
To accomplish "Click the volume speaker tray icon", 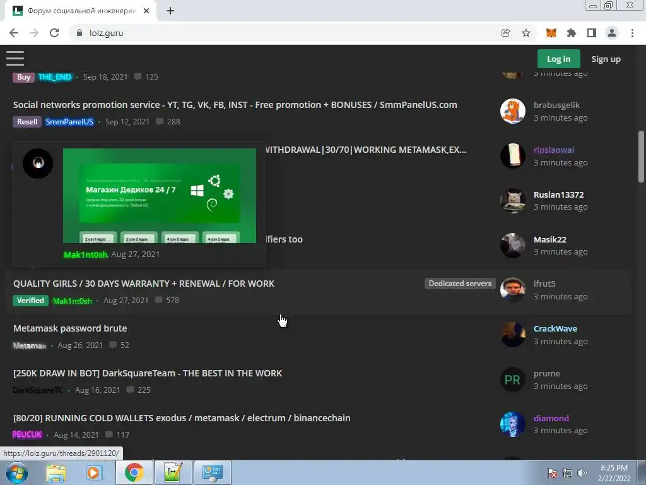I will 582,473.
